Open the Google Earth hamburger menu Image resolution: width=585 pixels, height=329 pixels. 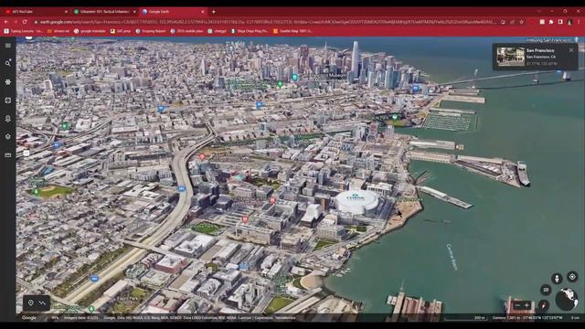click(8, 46)
